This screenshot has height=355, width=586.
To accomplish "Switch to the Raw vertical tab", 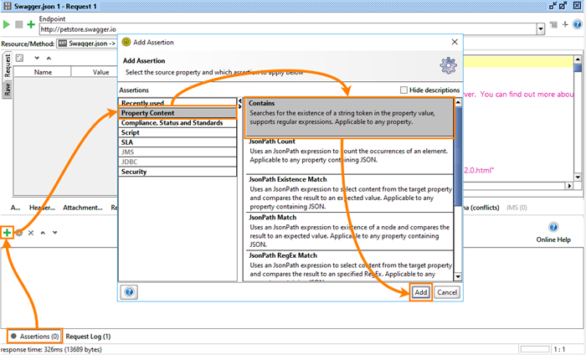I will 7,90.
